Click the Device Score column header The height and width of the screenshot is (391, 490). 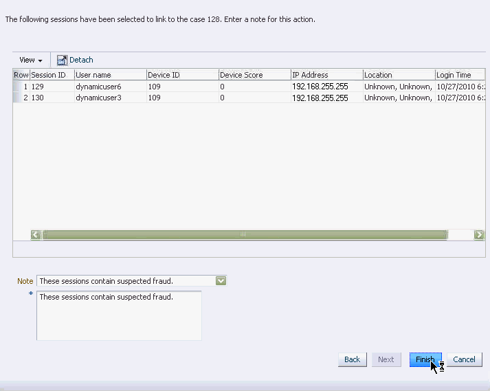(x=255, y=75)
